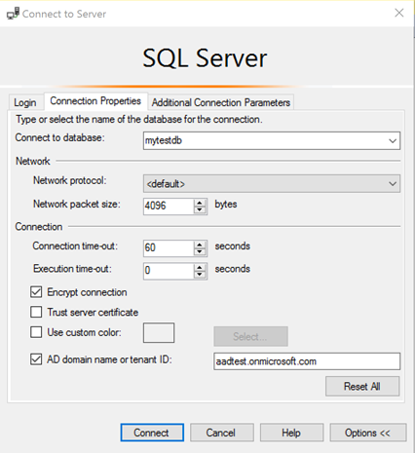The width and height of the screenshot is (415, 453).
Task: Enable the Use custom color checkbox
Action: (36, 332)
